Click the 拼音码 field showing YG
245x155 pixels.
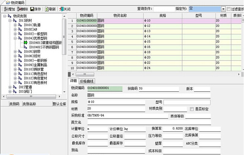159,89
